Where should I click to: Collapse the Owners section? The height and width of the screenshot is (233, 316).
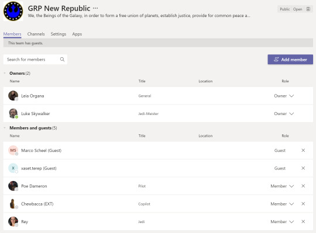pos(5,73)
